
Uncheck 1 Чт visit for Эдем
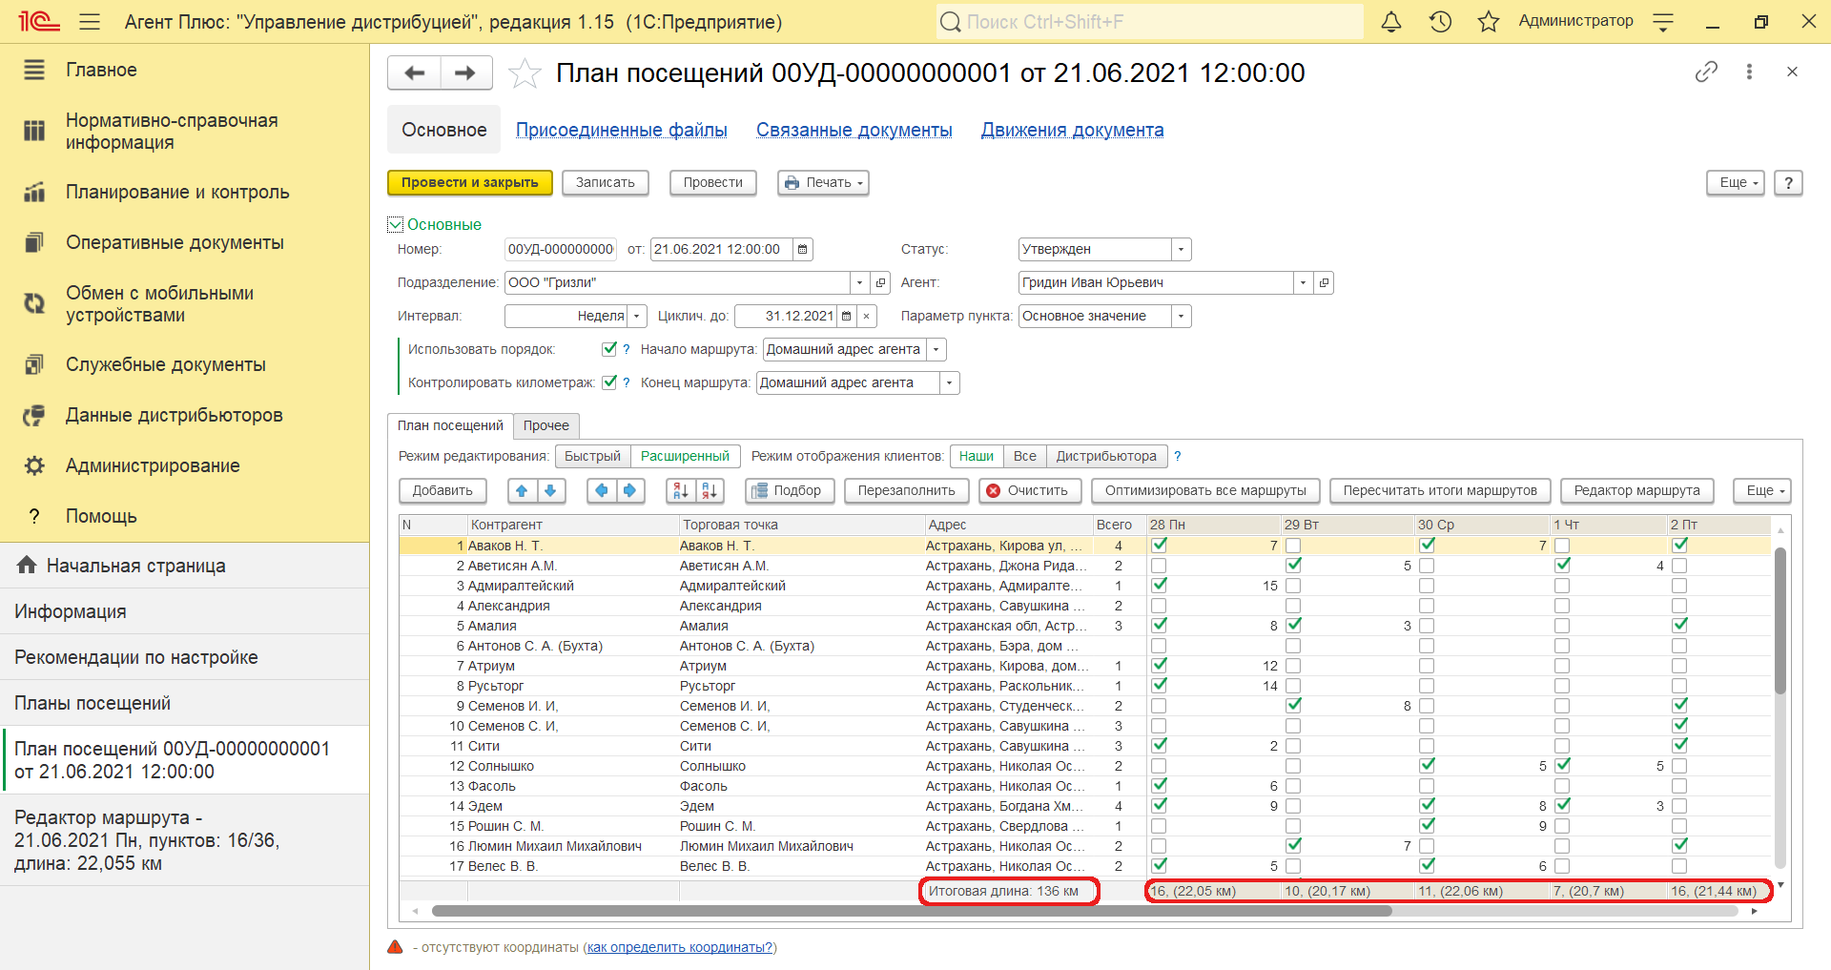(x=1562, y=806)
